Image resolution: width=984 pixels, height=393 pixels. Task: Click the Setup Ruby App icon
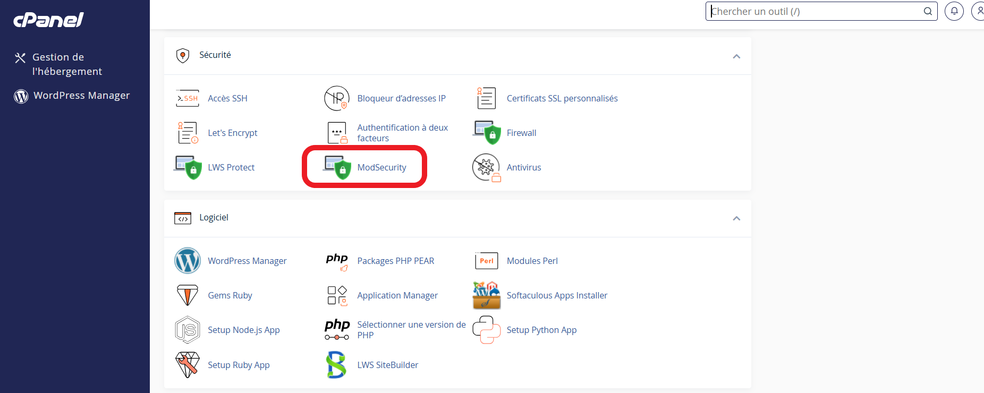click(188, 365)
